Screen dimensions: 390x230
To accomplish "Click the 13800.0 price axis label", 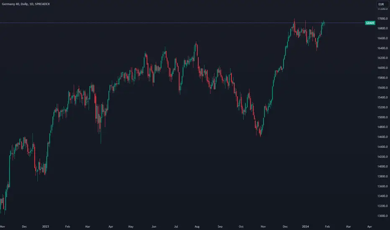I will (x=382, y=176).
